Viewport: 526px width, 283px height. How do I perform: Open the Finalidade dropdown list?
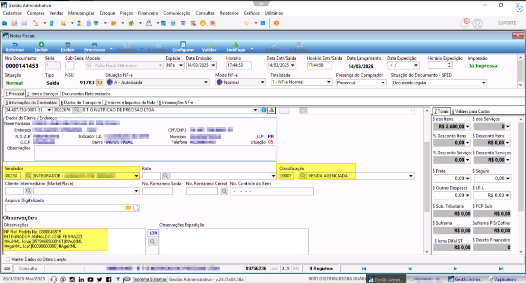click(329, 82)
